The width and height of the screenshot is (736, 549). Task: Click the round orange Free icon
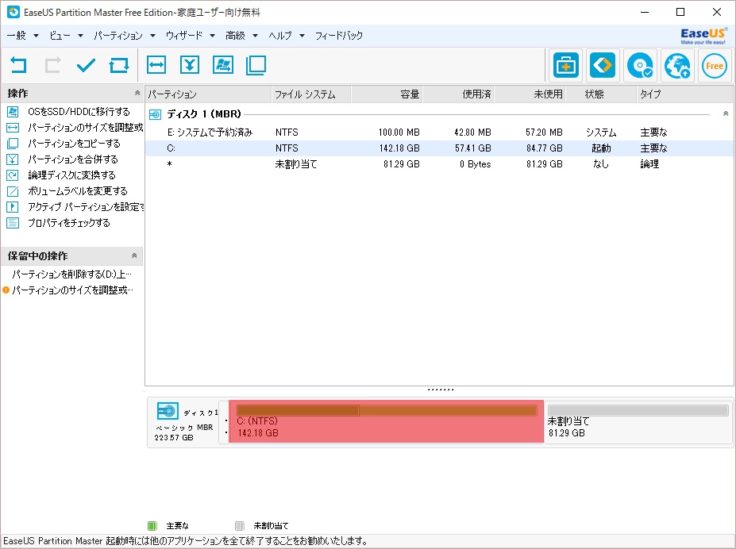[715, 66]
